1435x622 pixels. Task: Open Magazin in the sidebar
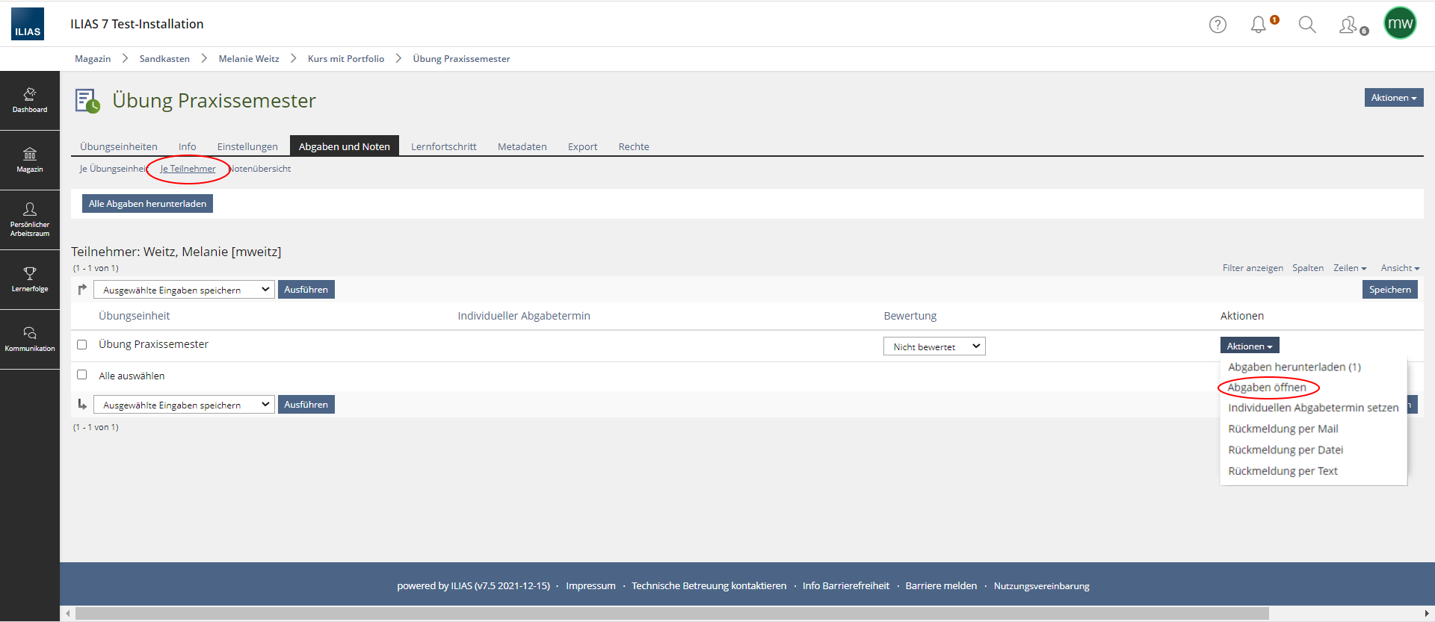pos(30,160)
